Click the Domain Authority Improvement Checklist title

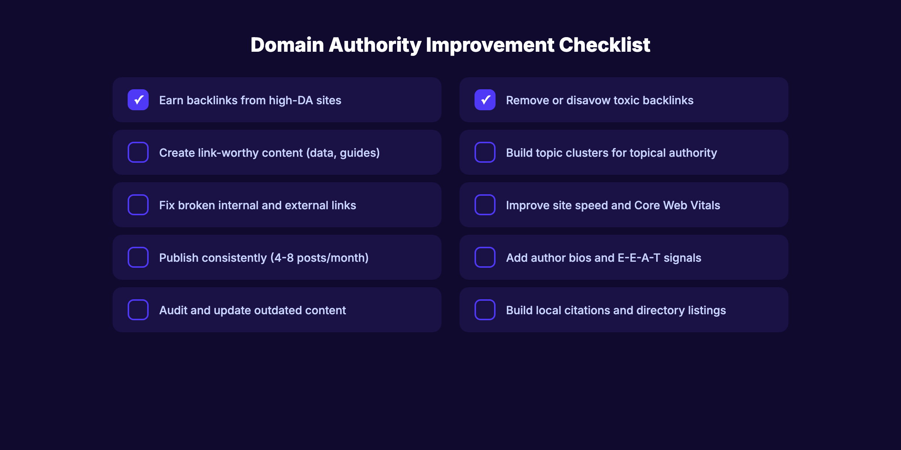(450, 45)
